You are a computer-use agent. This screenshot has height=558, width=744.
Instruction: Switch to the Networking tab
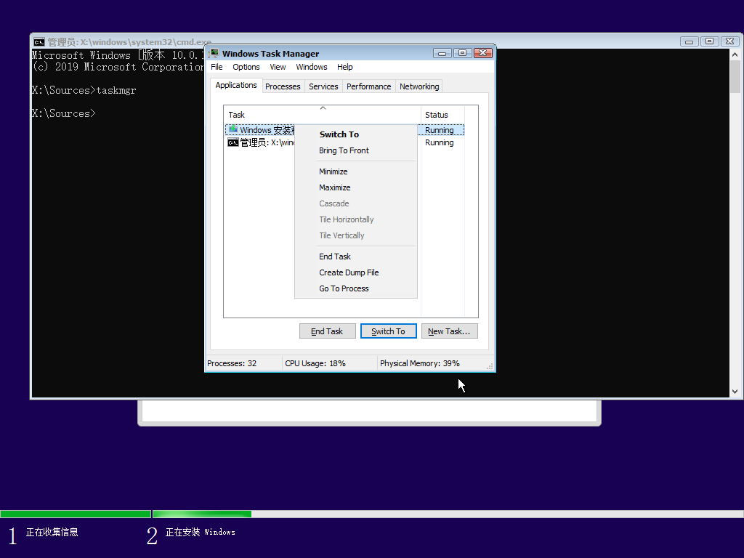click(x=419, y=86)
